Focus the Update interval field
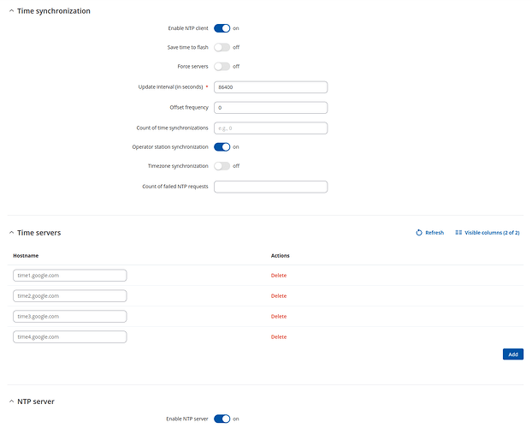 [270, 86]
